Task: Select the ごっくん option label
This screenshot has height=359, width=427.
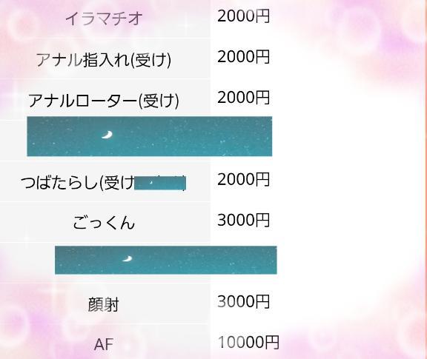Action: (x=104, y=223)
